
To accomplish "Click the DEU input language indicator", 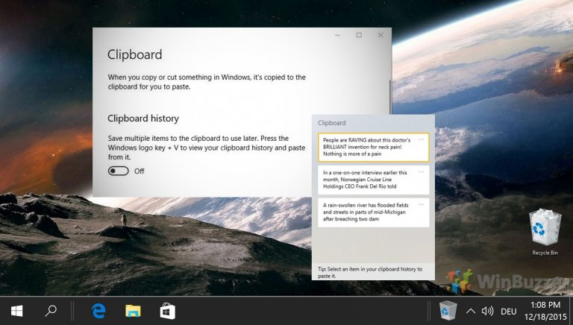I will point(509,311).
